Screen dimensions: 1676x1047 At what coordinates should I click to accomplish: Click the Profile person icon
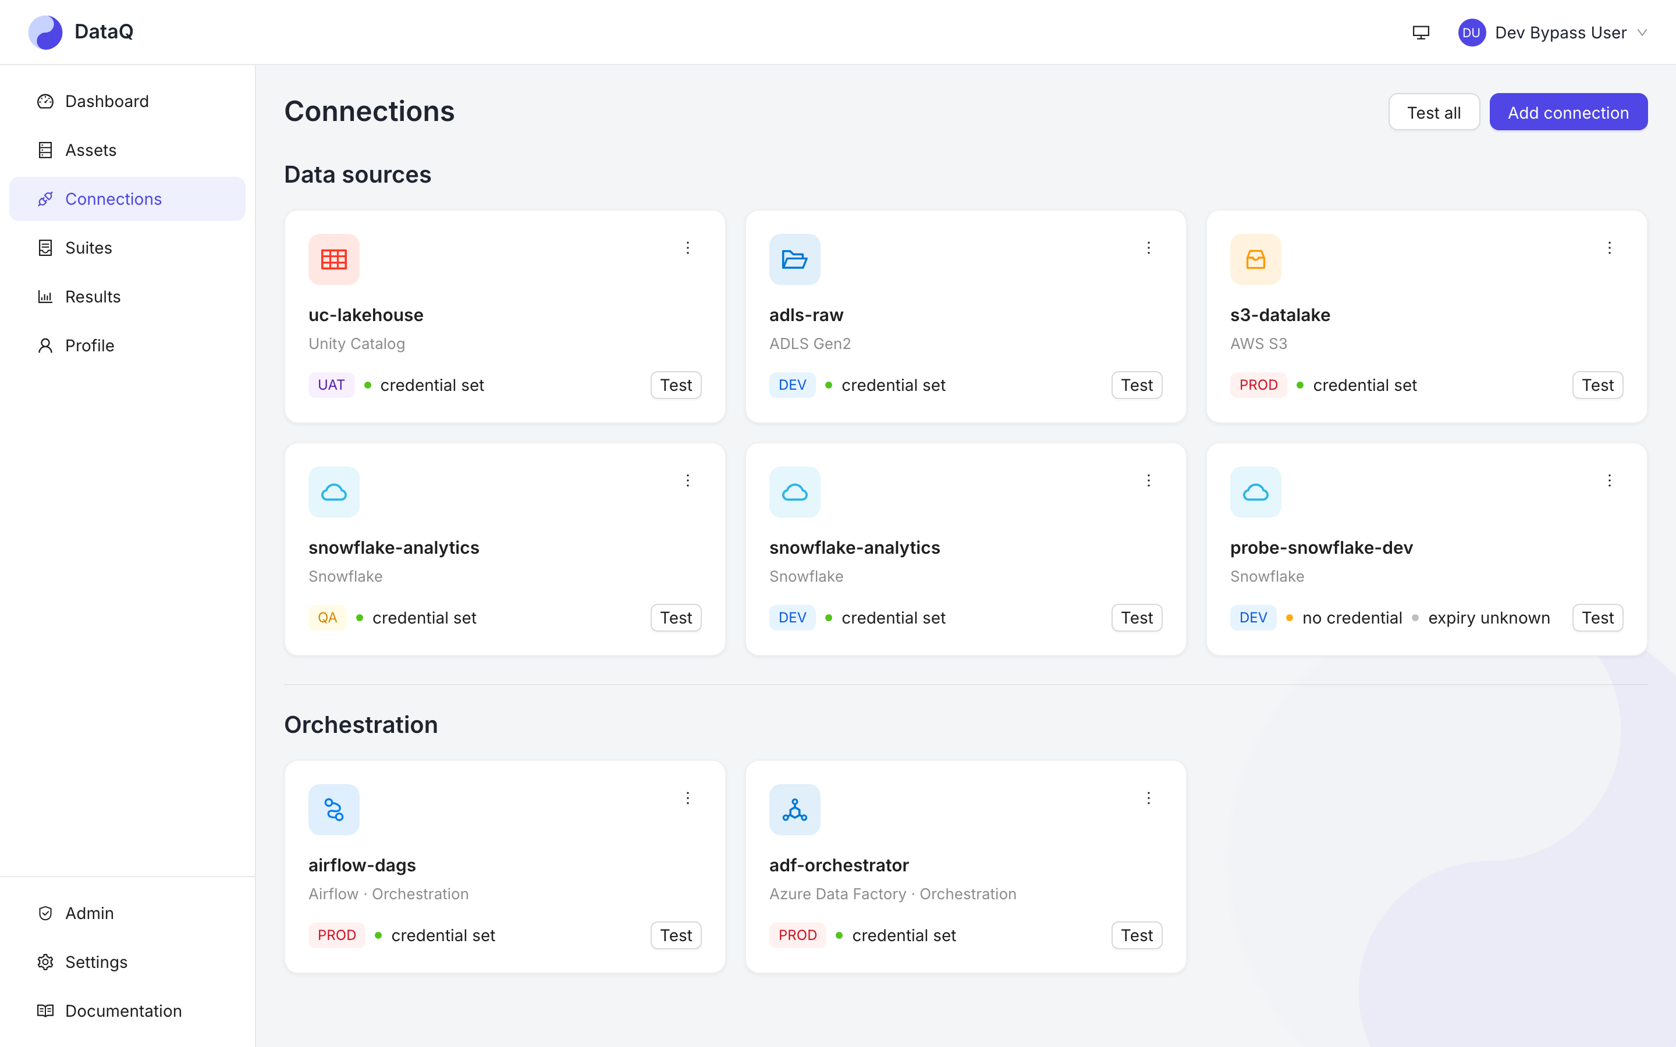[46, 346]
